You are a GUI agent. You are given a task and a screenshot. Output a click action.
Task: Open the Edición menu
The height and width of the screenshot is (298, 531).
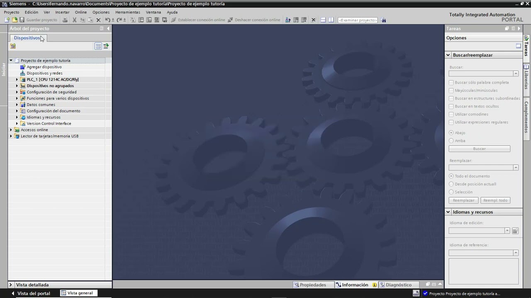pos(32,12)
